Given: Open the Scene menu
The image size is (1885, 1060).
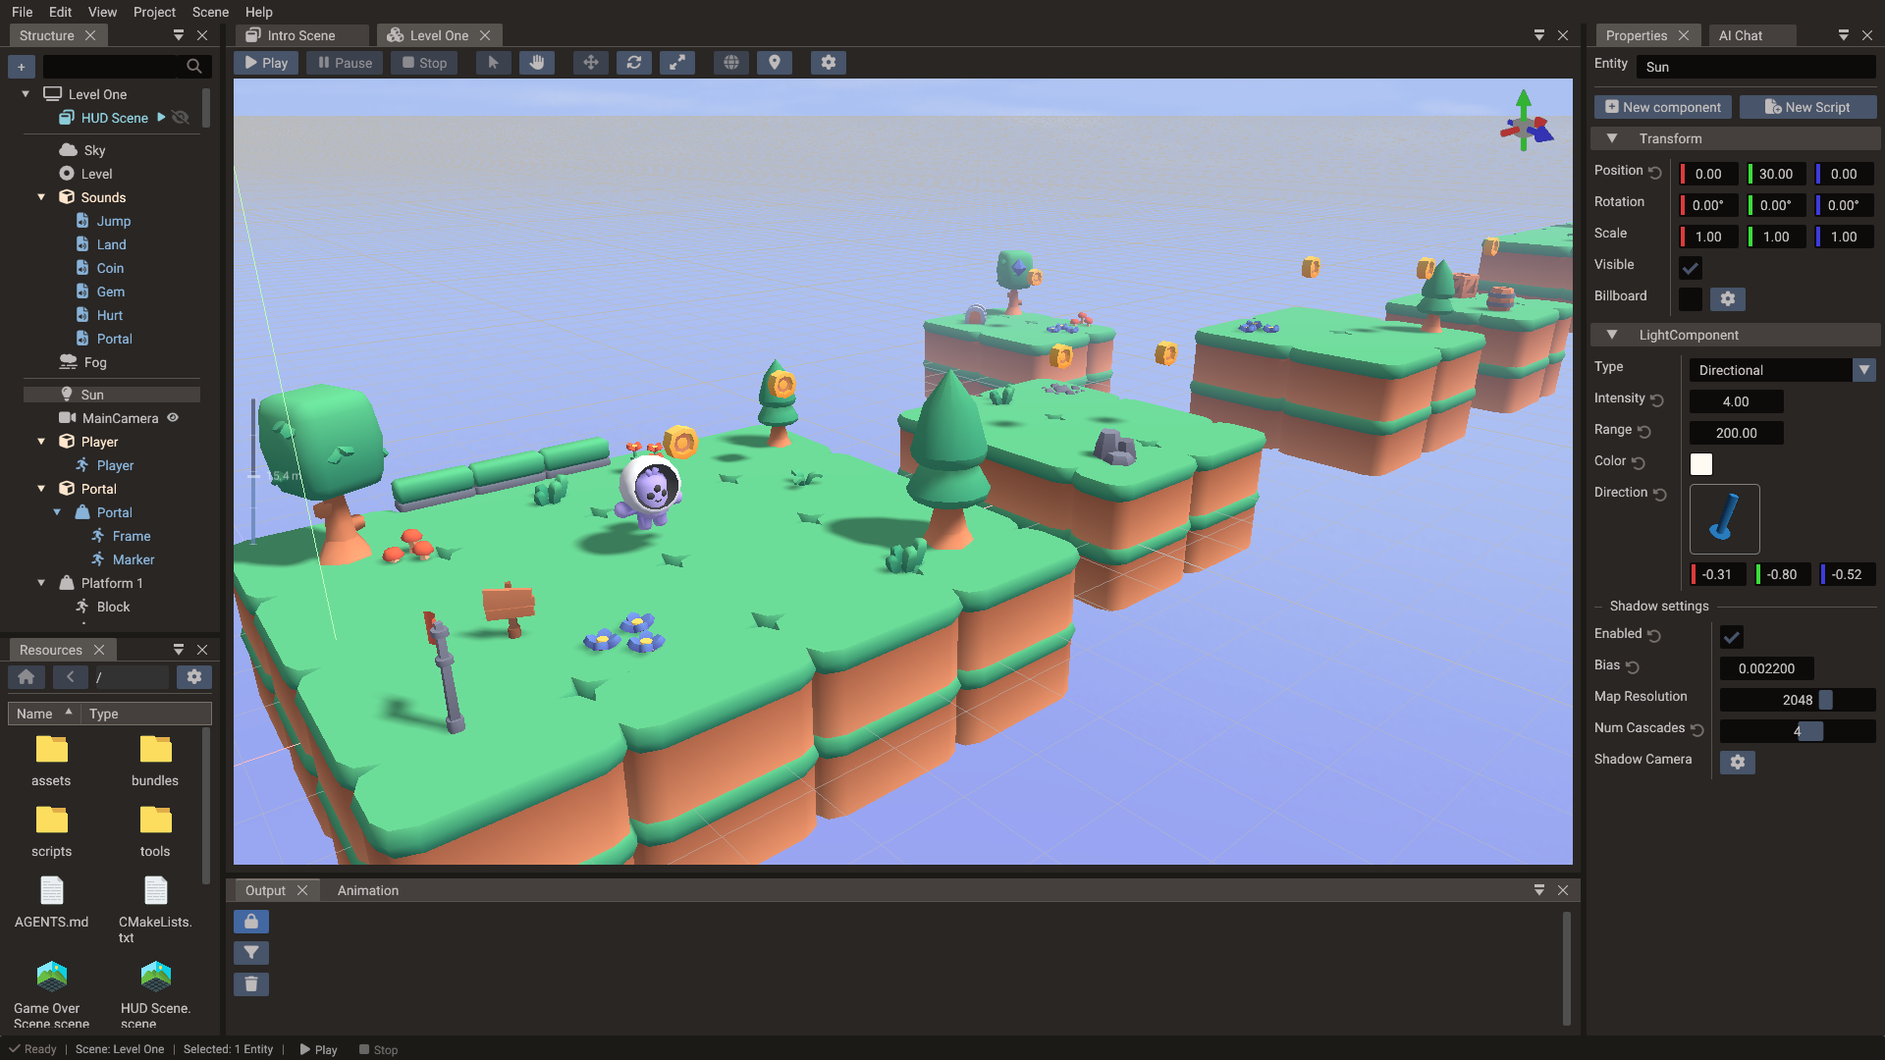Looking at the screenshot, I should (210, 12).
